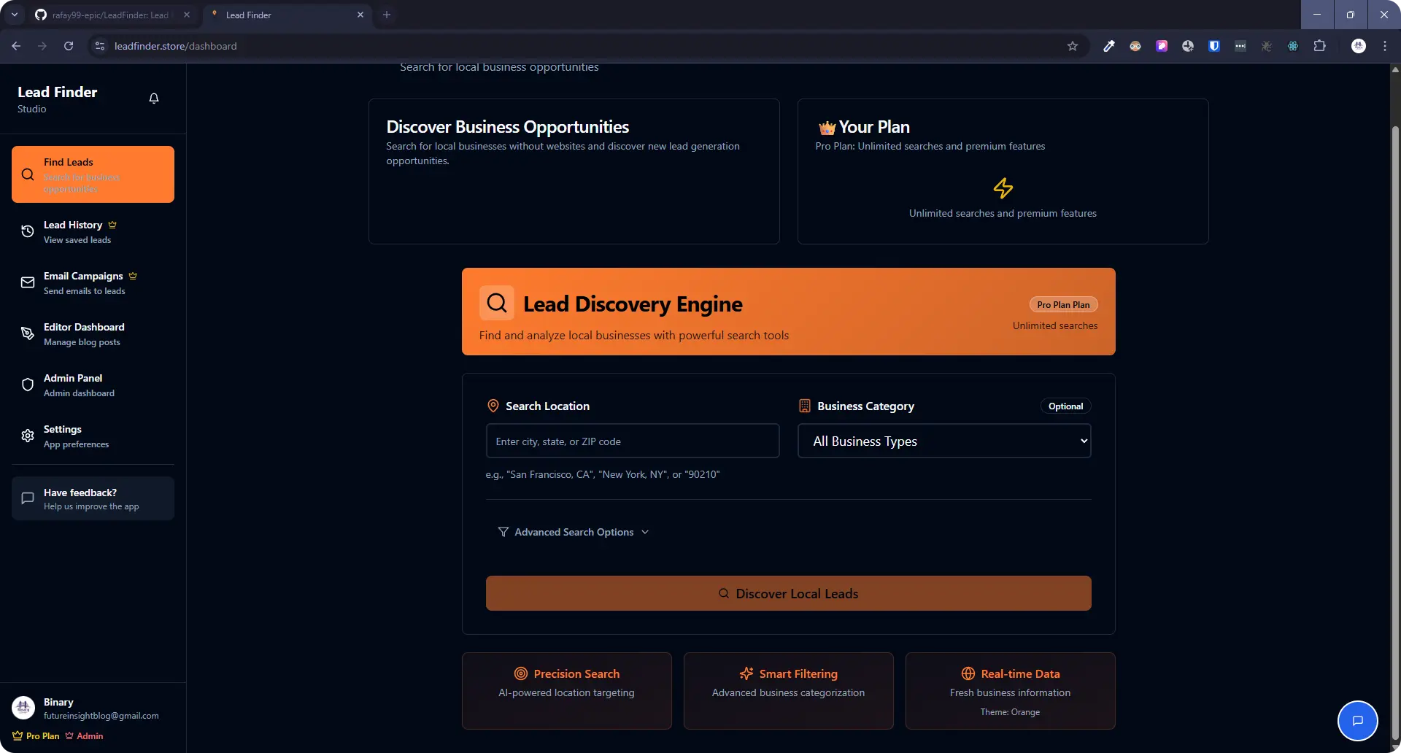This screenshot has width=1401, height=753.
Task: Click Filter funnel icon in advanced options
Action: click(503, 532)
